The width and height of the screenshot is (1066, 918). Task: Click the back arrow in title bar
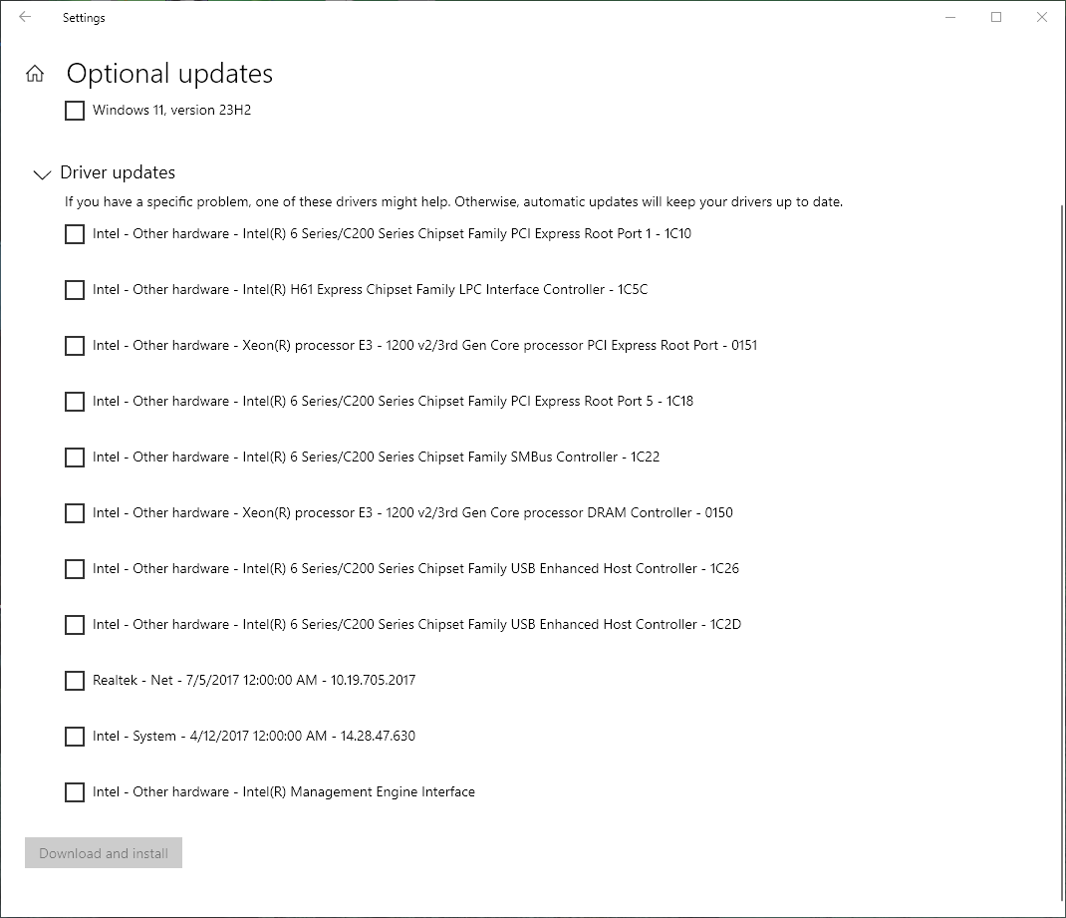pyautogui.click(x=25, y=17)
